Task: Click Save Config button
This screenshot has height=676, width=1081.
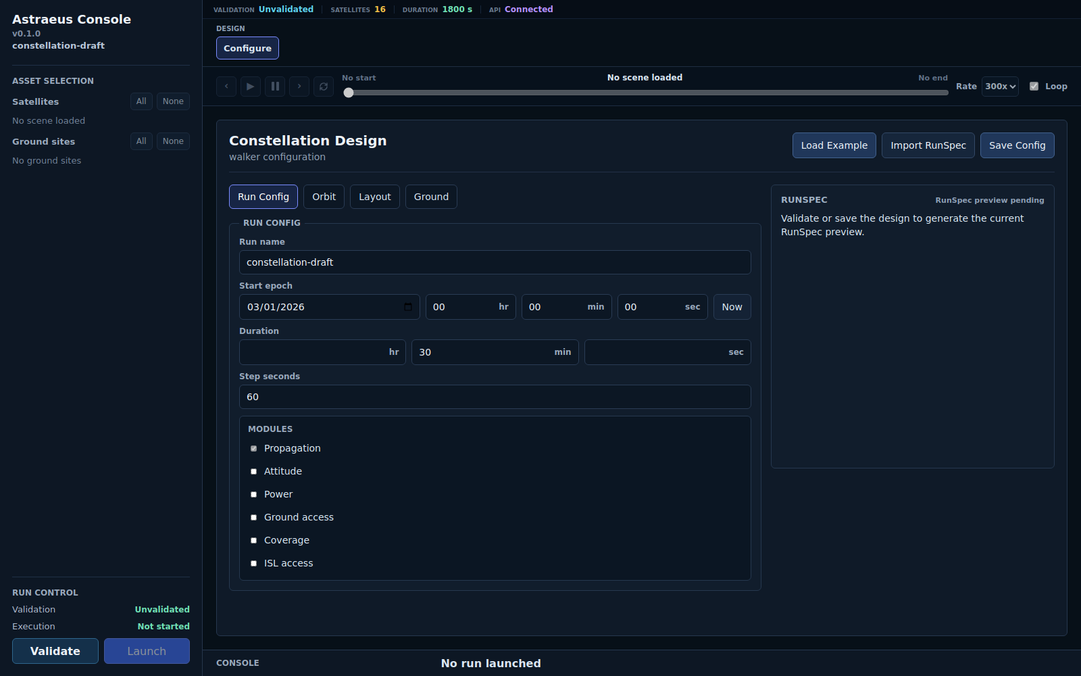Action: (1017, 145)
